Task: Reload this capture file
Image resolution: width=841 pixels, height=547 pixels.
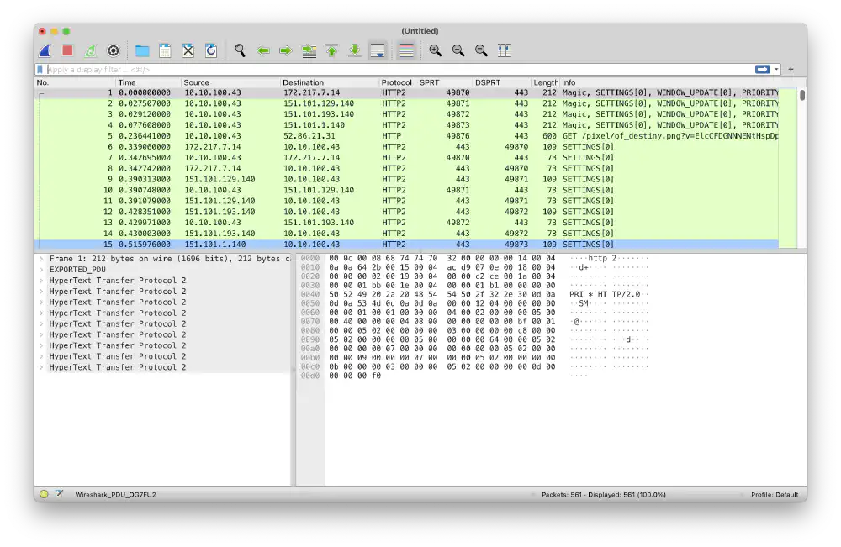Action: [211, 50]
